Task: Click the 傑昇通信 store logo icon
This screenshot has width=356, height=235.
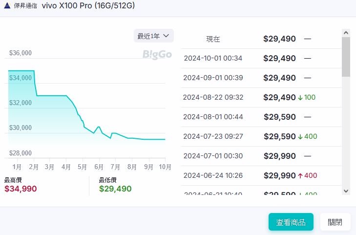Action: click(x=7, y=5)
